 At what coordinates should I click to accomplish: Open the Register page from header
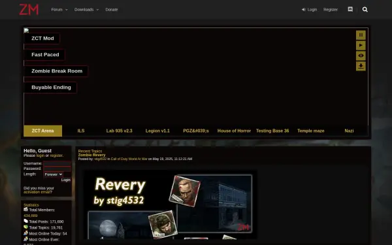[331, 10]
